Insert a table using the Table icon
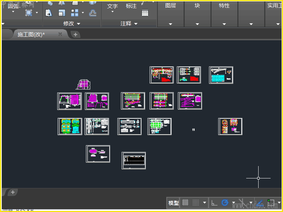The height and width of the screenshot is (212, 283). [145, 13]
